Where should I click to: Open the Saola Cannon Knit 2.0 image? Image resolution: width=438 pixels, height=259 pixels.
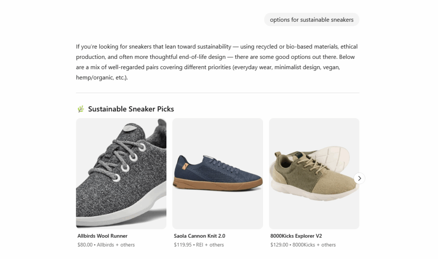tap(217, 173)
